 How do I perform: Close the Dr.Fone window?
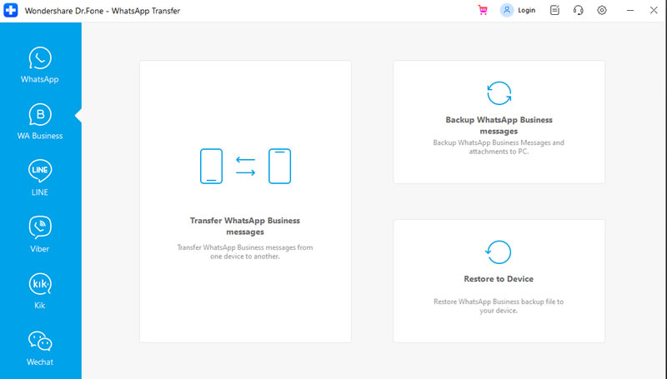coord(654,10)
